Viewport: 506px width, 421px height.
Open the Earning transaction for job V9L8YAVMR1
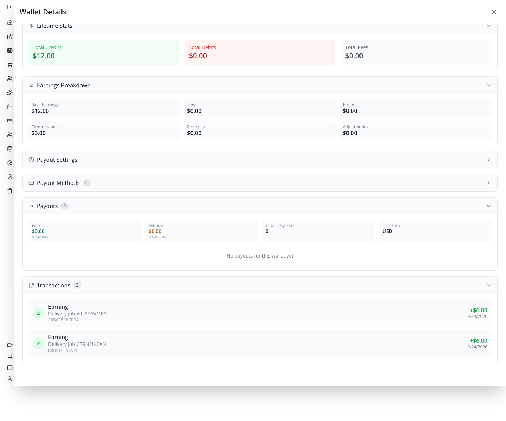click(x=260, y=313)
